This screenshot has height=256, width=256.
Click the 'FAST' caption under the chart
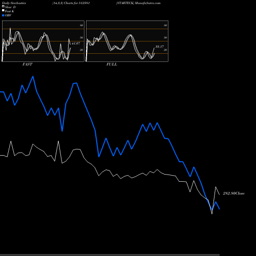pyautogui.click(x=27, y=65)
